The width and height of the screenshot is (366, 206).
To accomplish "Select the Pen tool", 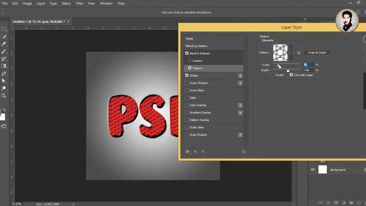I will tap(3, 74).
